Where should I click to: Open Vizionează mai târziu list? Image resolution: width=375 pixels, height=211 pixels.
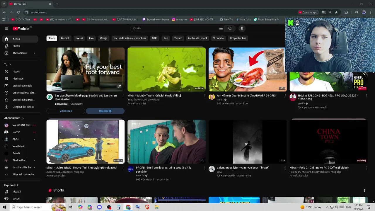(20, 93)
